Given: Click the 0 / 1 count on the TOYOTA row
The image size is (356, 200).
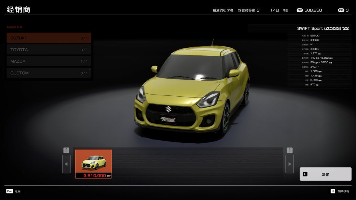Looking at the screenshot, I should pos(84,50).
